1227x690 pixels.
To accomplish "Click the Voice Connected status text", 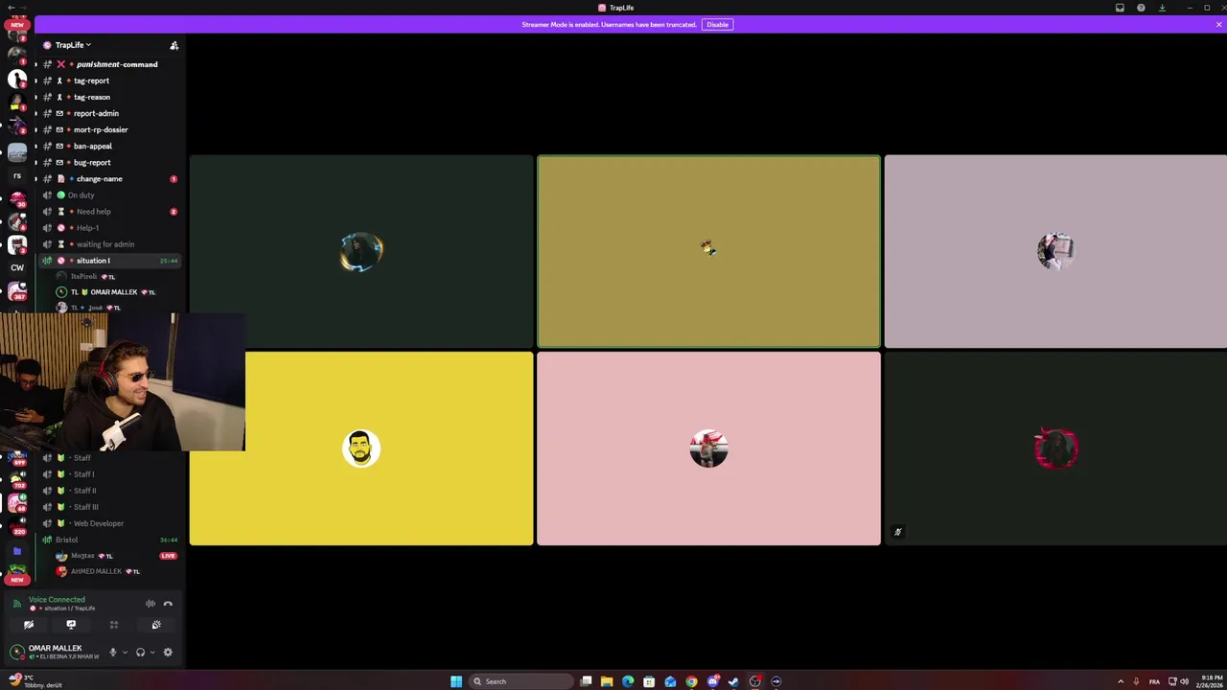I will pos(57,599).
